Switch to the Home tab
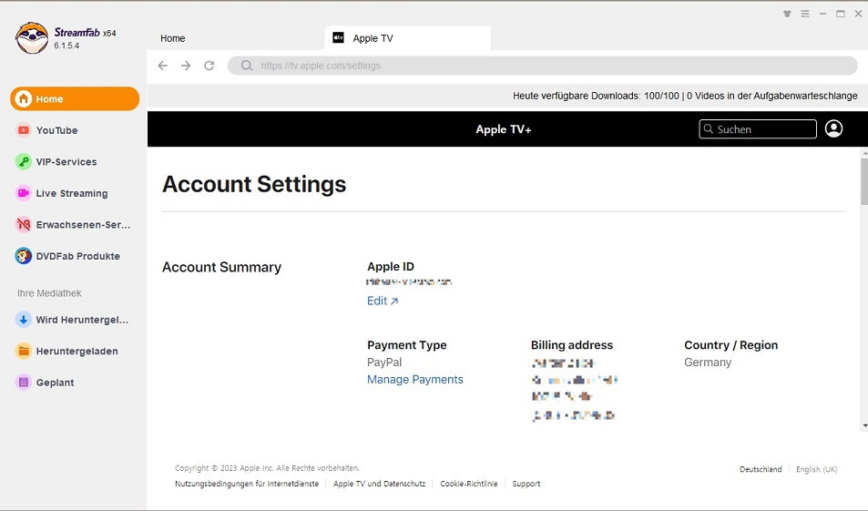The width and height of the screenshot is (868, 511). [173, 38]
